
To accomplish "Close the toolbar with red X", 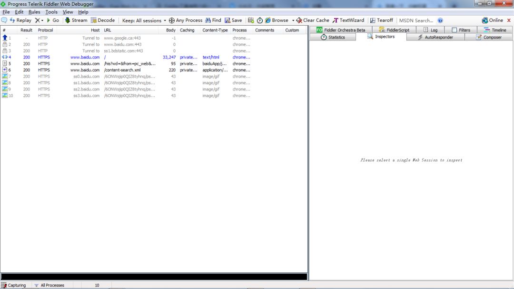I will coord(509,20).
